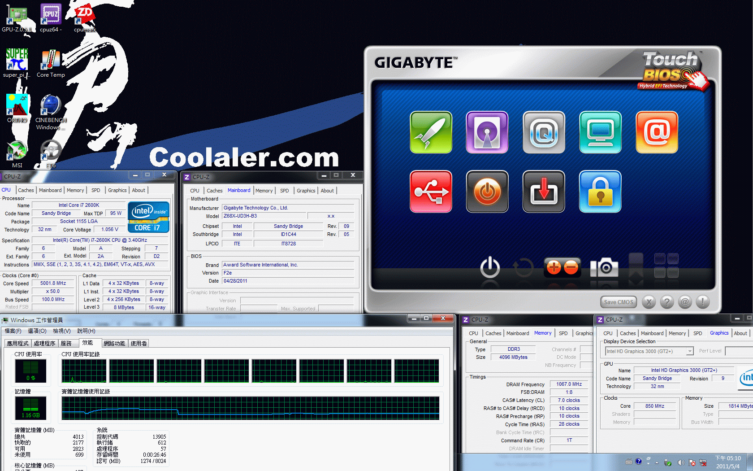Switch to 應用程式 tab in Task Manager
753x471 pixels.
tap(18, 344)
